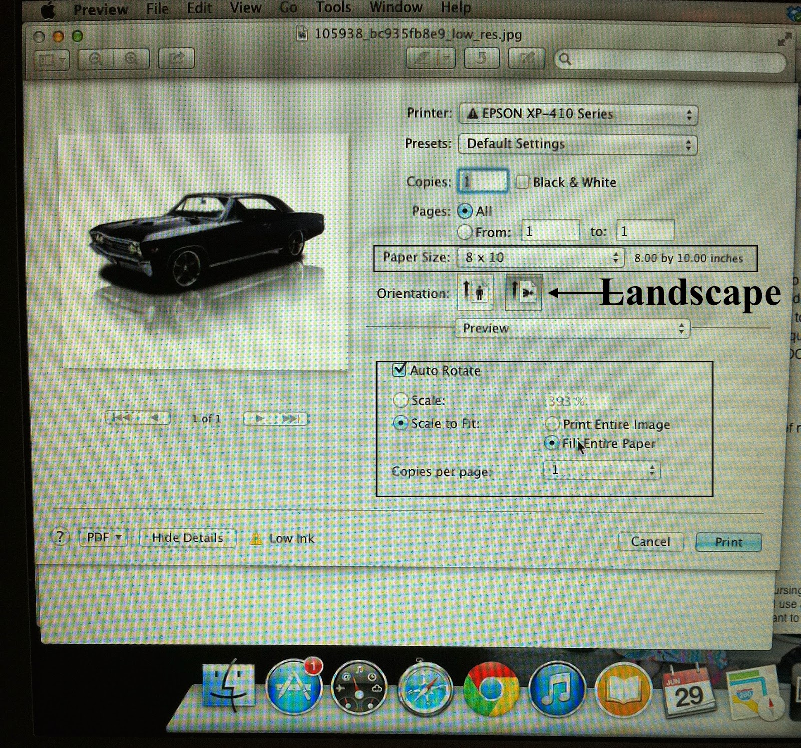The height and width of the screenshot is (748, 801).
Task: Open the Apple menu
Action: click(48, 9)
